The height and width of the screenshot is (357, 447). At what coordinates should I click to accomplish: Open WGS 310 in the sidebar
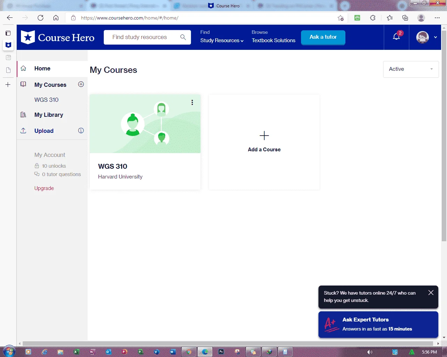46,100
